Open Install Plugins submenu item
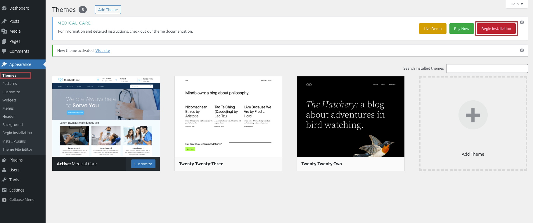 click(x=14, y=141)
